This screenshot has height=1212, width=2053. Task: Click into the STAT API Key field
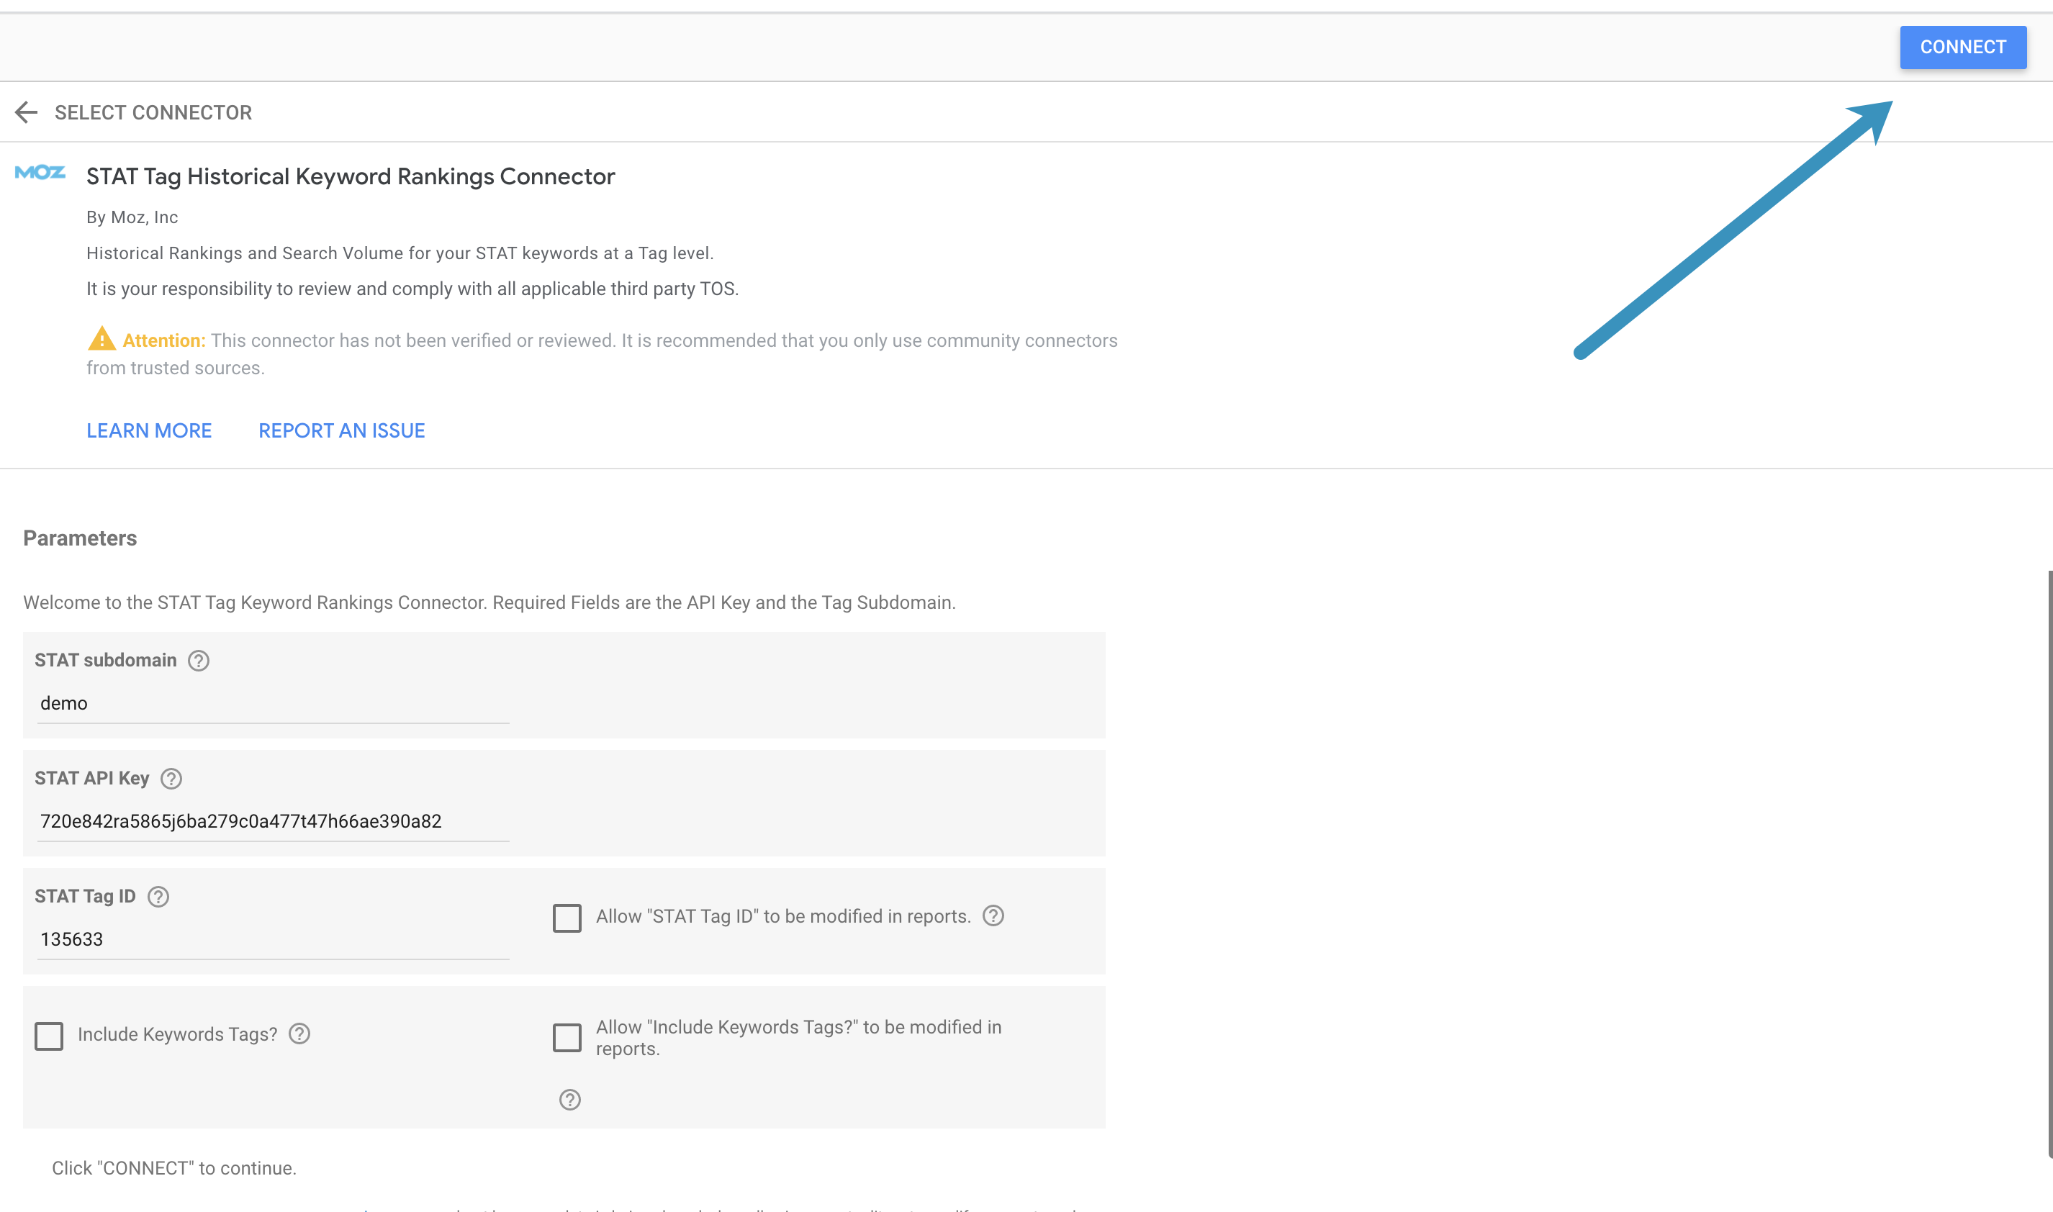273,820
